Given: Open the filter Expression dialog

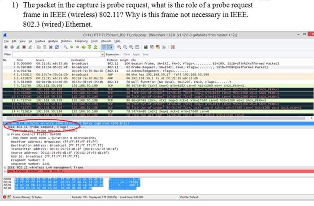Looking at the screenshot, I should click(113, 54).
